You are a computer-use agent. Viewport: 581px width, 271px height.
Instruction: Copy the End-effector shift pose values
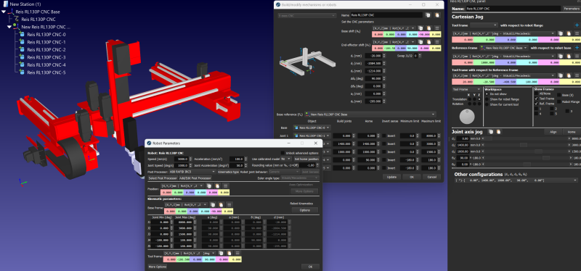coord(420,42)
